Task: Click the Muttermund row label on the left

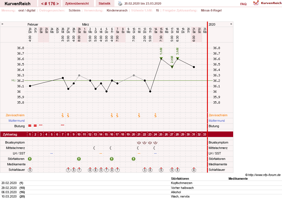Action: point(17,121)
